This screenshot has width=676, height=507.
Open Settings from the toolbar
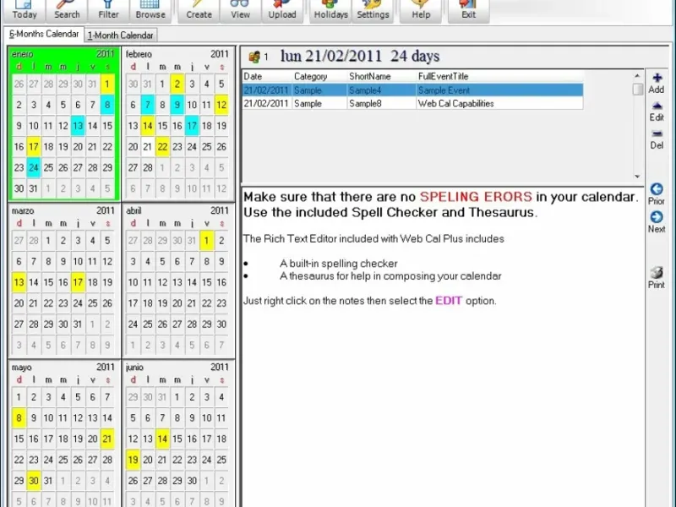pyautogui.click(x=373, y=10)
